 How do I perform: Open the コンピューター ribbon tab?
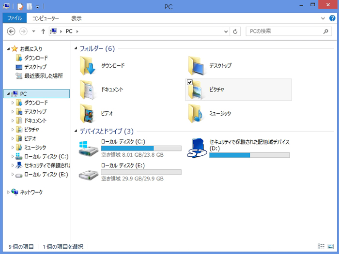pos(46,18)
